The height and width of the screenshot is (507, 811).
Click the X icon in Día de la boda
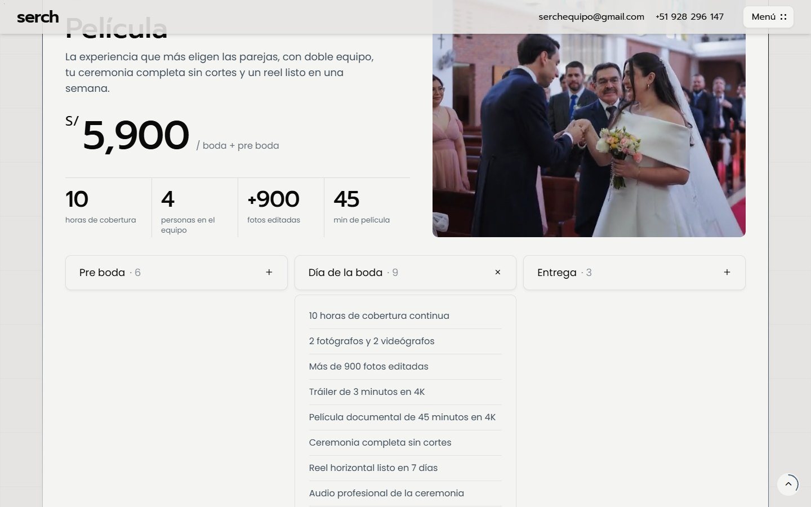498,272
